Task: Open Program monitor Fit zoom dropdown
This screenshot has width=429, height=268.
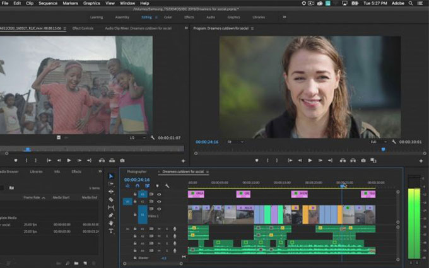Action: point(235,142)
